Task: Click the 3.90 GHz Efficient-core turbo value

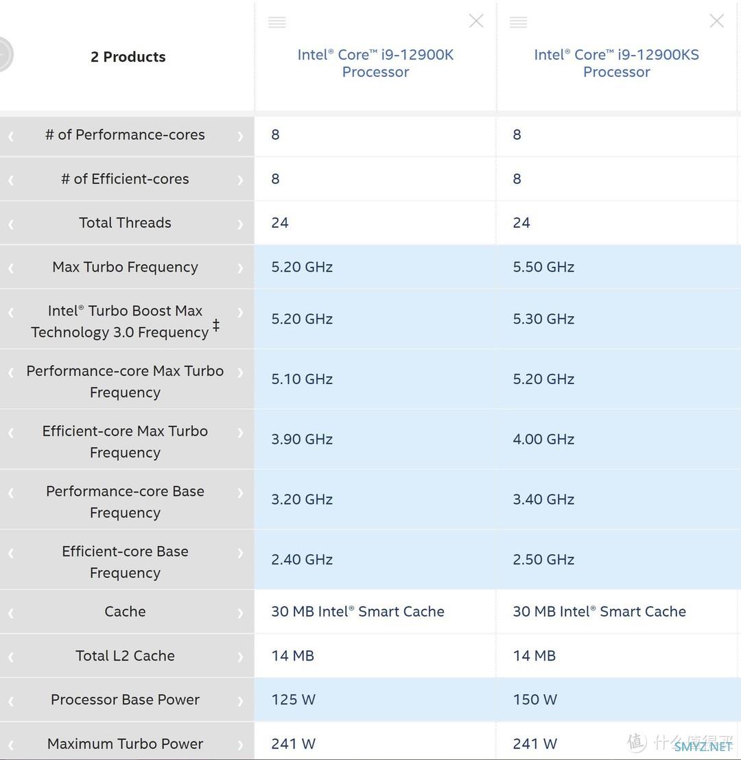Action: coord(302,439)
